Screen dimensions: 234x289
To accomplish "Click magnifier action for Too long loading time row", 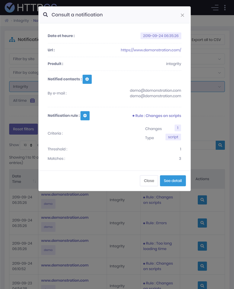I will point(202,246).
